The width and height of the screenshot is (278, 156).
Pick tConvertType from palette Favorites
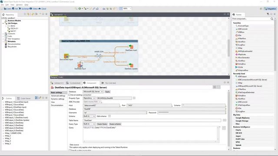pos(243,26)
